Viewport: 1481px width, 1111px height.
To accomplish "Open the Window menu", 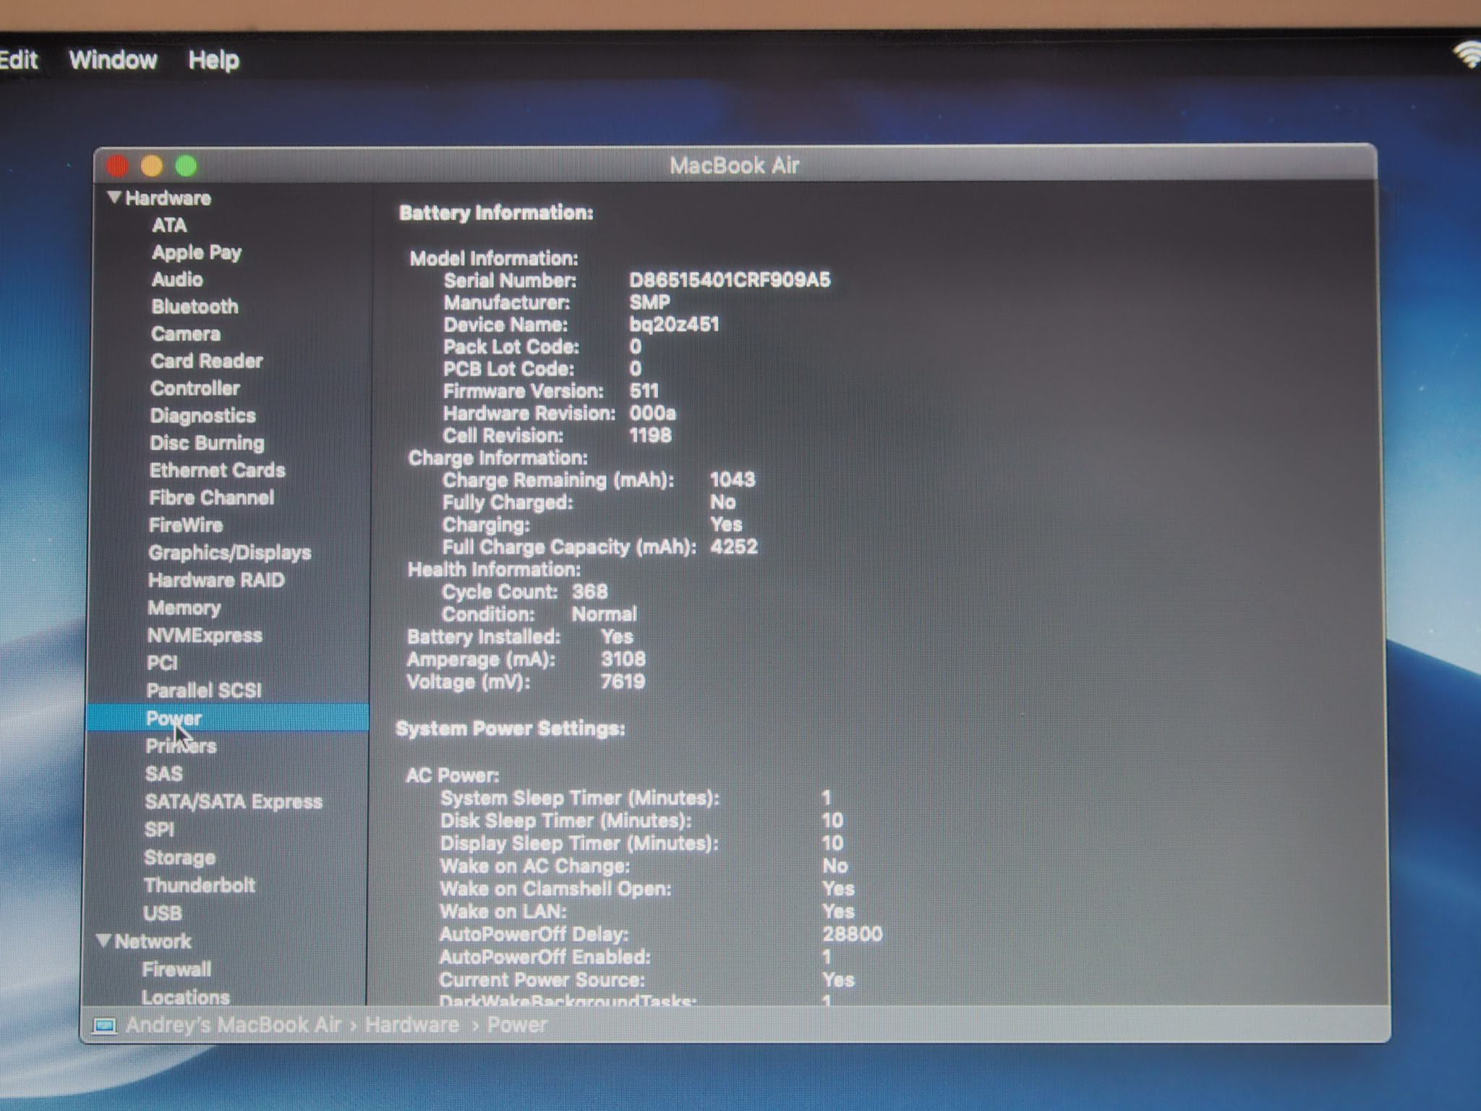I will (113, 59).
